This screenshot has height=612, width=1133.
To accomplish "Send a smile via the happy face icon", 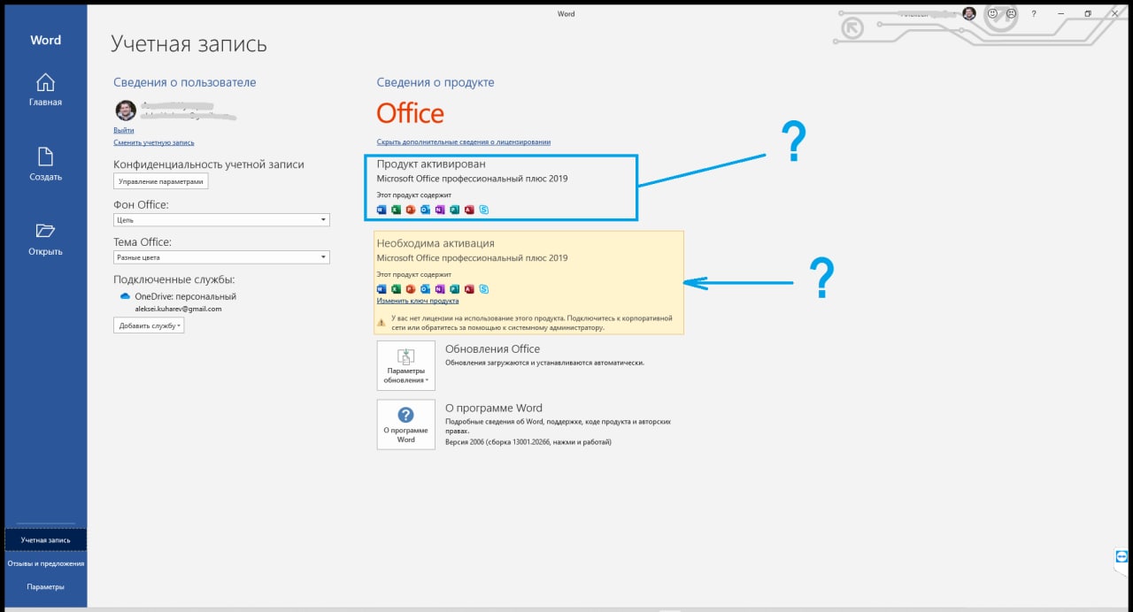I will pos(992,13).
